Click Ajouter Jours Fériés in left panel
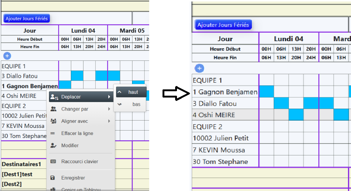Viewport: 351px width, 191px height. tap(26, 19)
